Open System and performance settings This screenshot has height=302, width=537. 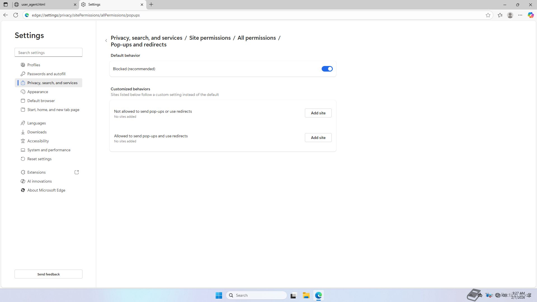point(49,150)
